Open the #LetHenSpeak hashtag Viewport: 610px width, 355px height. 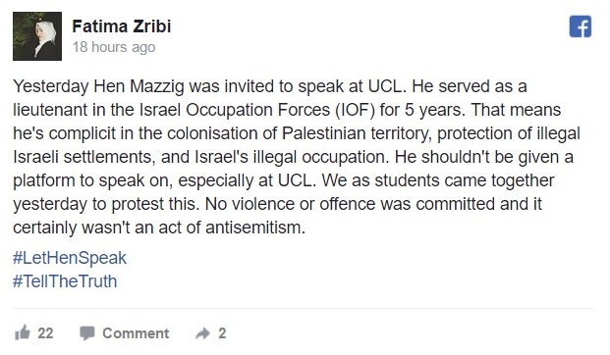coord(70,258)
